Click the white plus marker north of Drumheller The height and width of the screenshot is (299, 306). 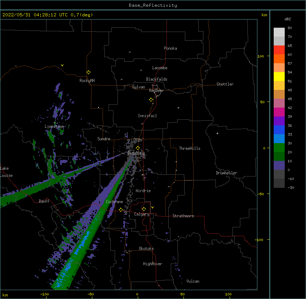[x=217, y=133]
